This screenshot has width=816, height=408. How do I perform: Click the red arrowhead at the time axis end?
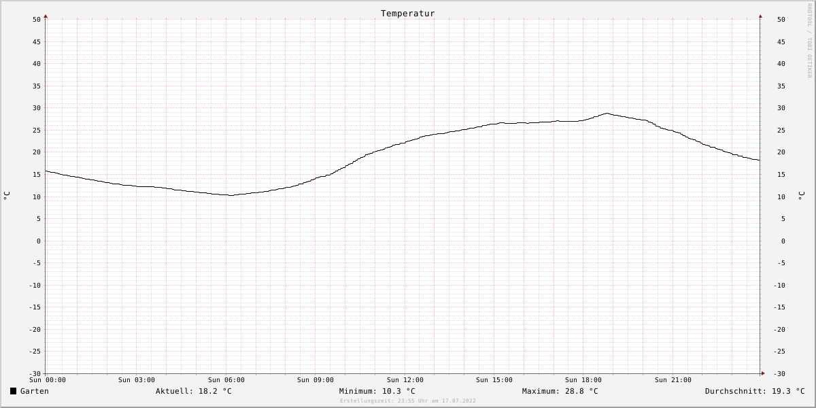click(763, 373)
